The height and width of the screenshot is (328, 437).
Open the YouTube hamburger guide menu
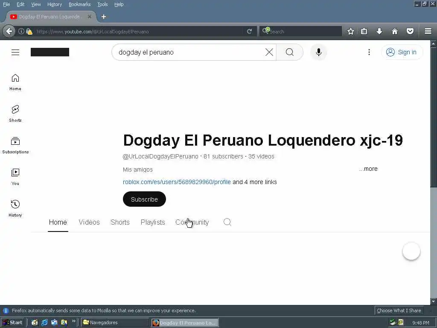coord(15,52)
